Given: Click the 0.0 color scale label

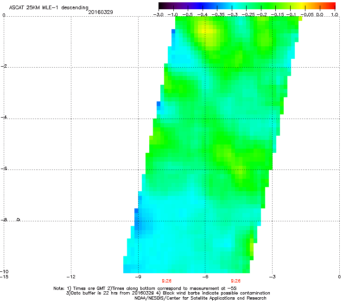Looking at the screenshot, I should [x=320, y=15].
